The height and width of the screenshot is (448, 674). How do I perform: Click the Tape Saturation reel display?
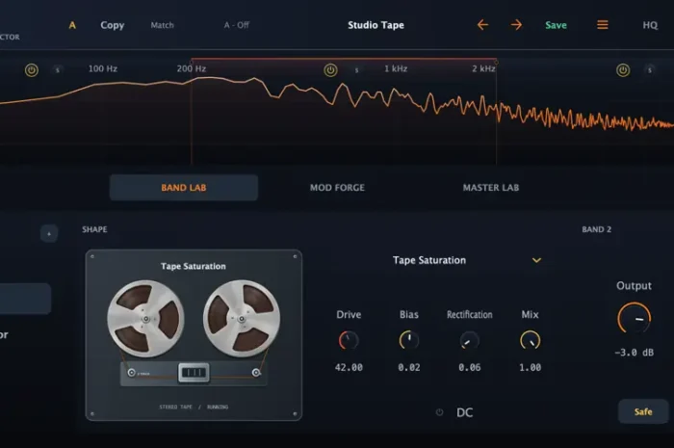(194, 335)
